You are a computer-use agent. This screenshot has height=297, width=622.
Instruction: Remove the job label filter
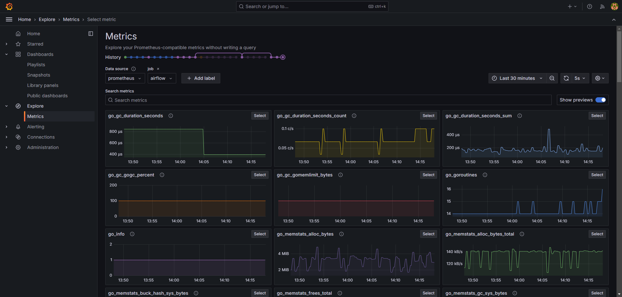[158, 69]
